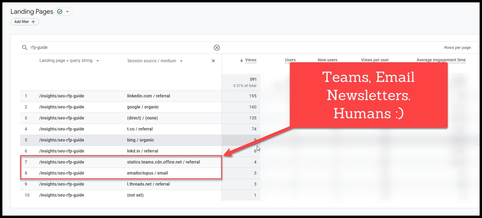Click the descending sort arrow beside Views
This screenshot has width=482, height=218.
tap(241, 60)
